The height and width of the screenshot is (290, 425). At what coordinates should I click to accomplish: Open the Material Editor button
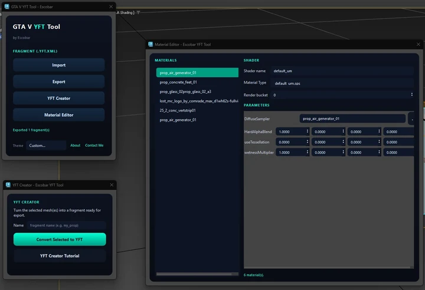(x=59, y=115)
